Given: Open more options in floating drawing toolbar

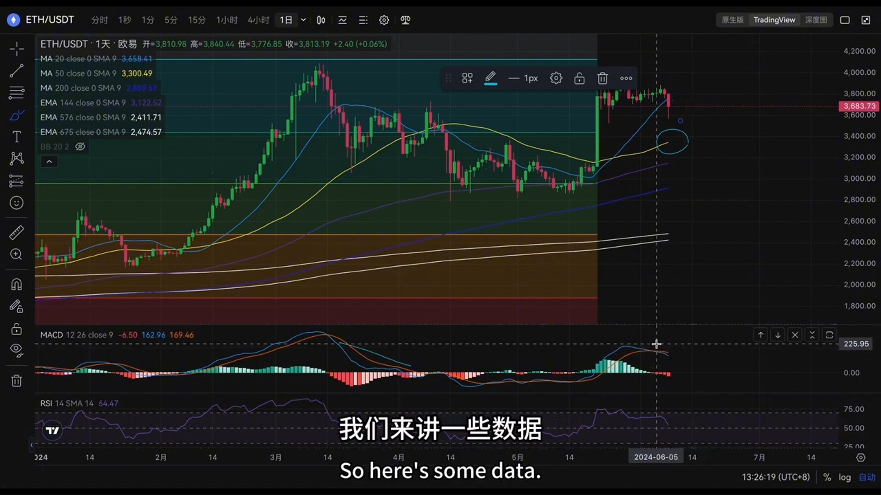Looking at the screenshot, I should point(626,78).
